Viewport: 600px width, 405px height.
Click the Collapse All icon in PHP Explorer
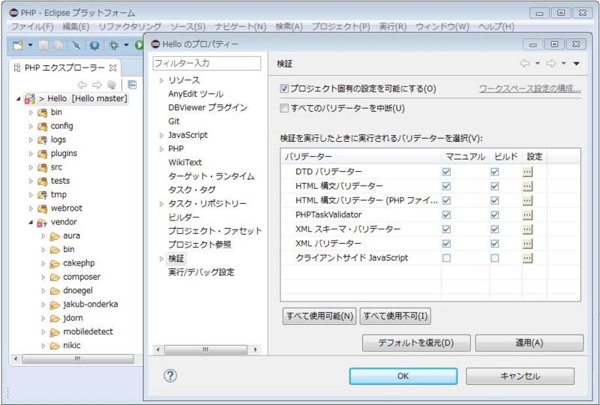pos(132,84)
